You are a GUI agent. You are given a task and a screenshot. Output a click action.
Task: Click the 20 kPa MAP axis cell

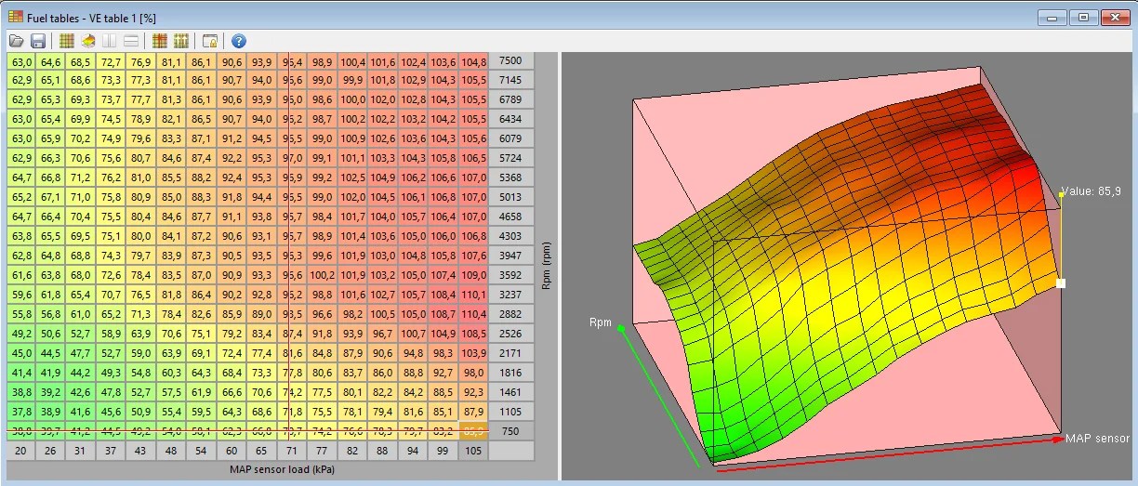(21, 451)
